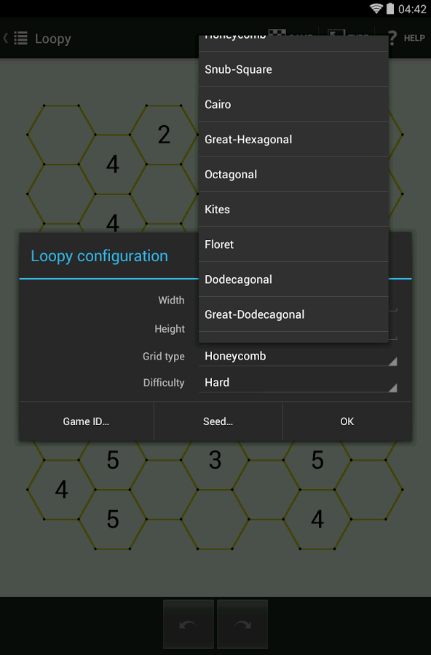
Task: Click the Game ID... button
Action: tap(86, 421)
